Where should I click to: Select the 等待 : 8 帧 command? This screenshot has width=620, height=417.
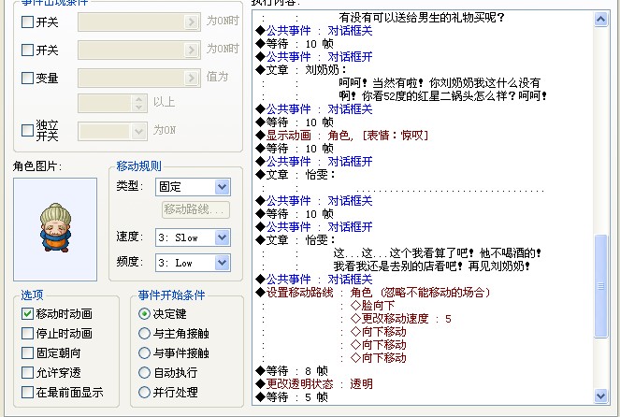click(x=292, y=371)
